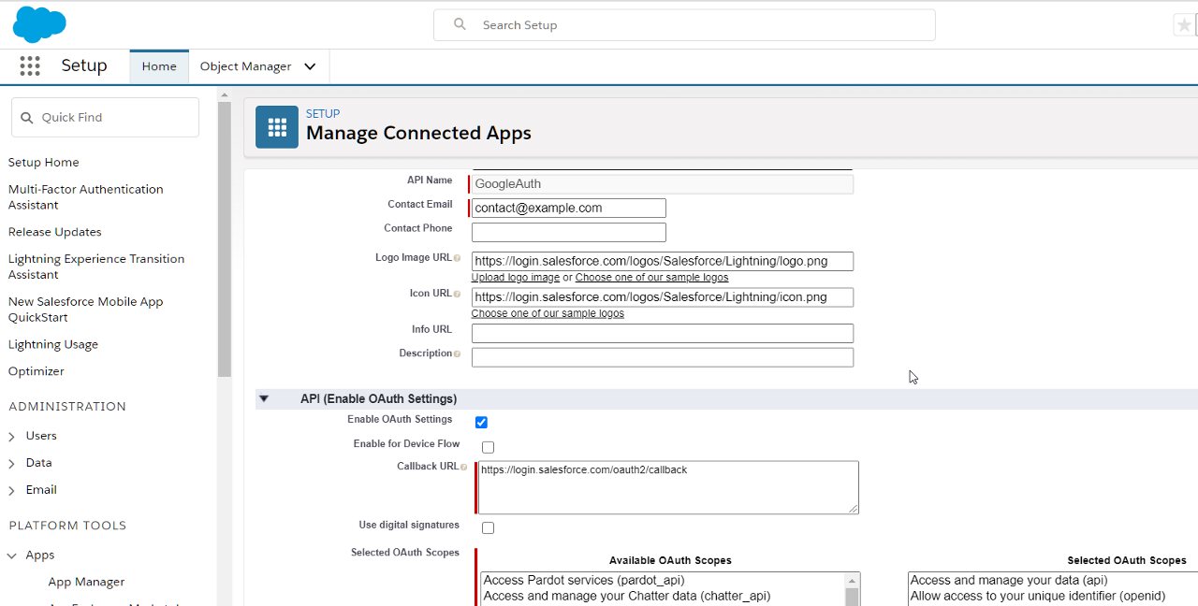
Task: Click the help icon beside Callback URL
Action: point(464,467)
